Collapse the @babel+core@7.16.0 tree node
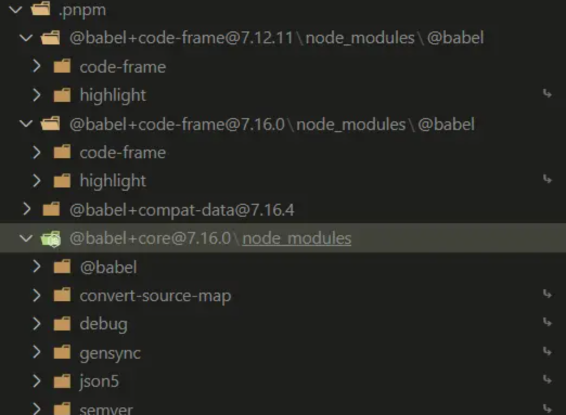Viewport: 566px width, 415px height. 26,238
